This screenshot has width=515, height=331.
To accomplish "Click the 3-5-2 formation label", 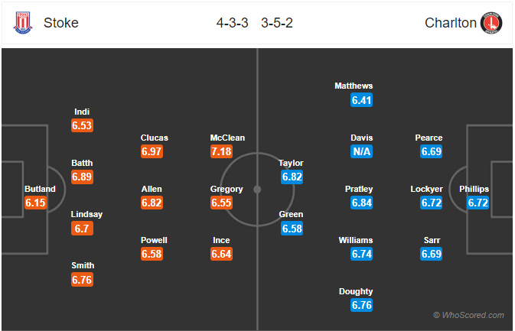I will [277, 23].
